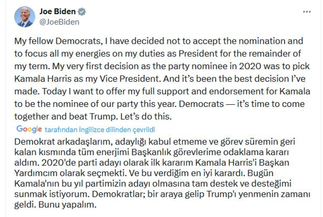Click the Google logo above the translation
This screenshot has width=323, height=217.
tap(29, 129)
